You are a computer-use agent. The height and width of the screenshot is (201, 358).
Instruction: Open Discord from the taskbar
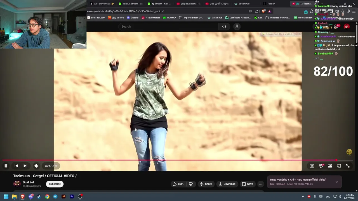coord(31,197)
